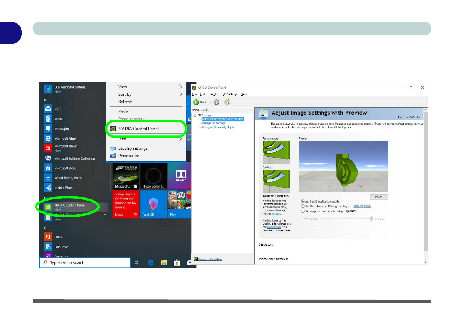Open Microsoft Store taskbar icon
This screenshot has width=465, height=328.
[177, 262]
